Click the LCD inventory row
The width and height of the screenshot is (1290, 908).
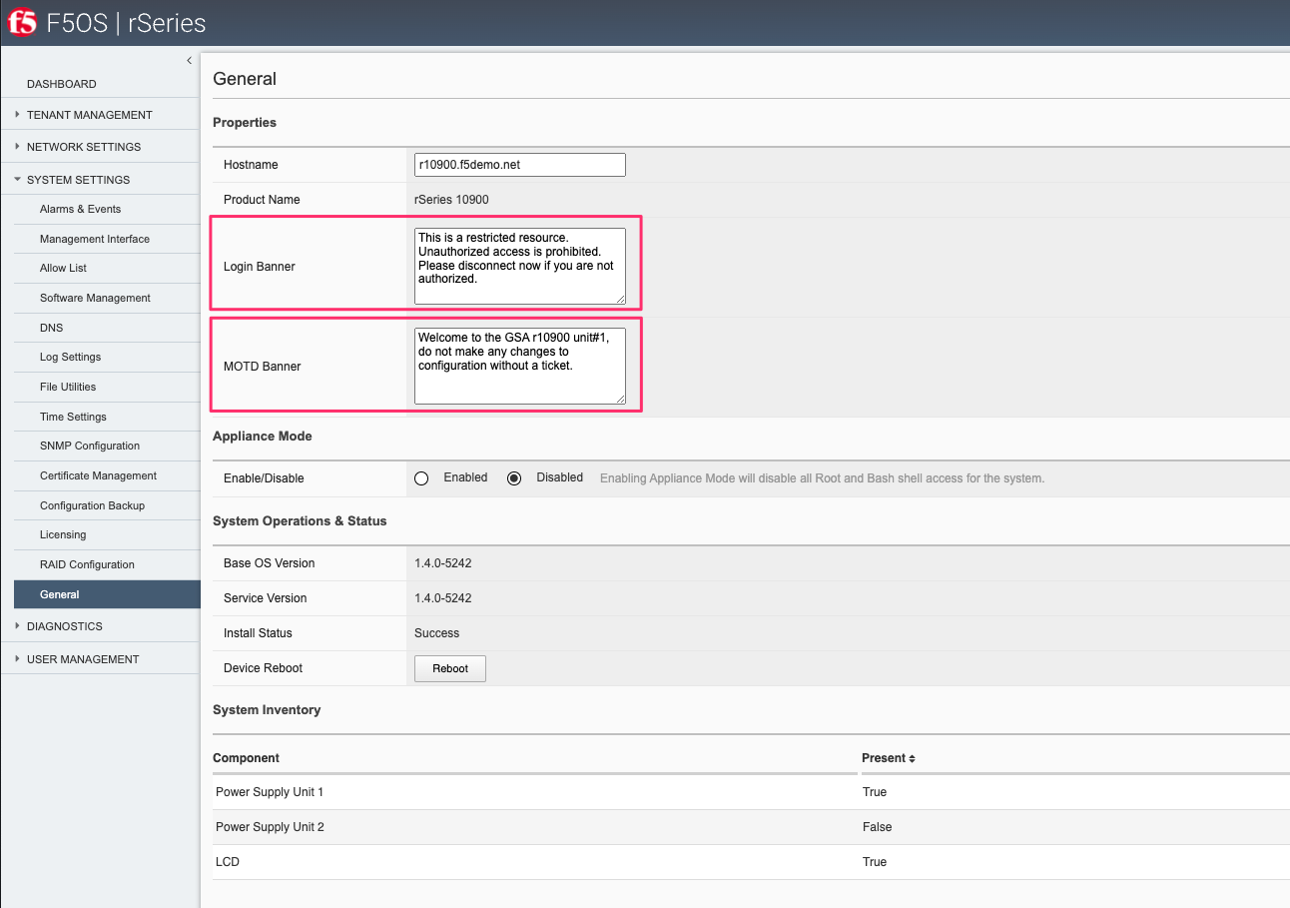[x=751, y=862]
